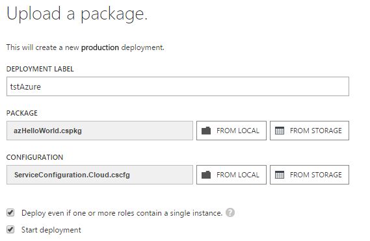Click the Deployment Label input field
370x241 pixels.
[178, 86]
